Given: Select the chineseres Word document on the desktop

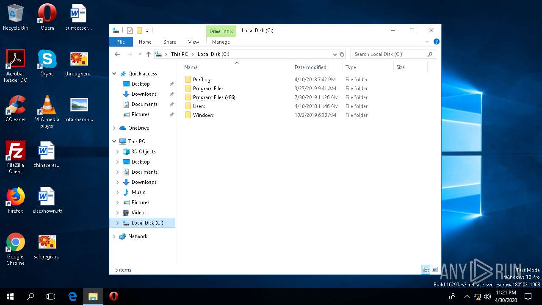Looking at the screenshot, I should click(x=47, y=155).
